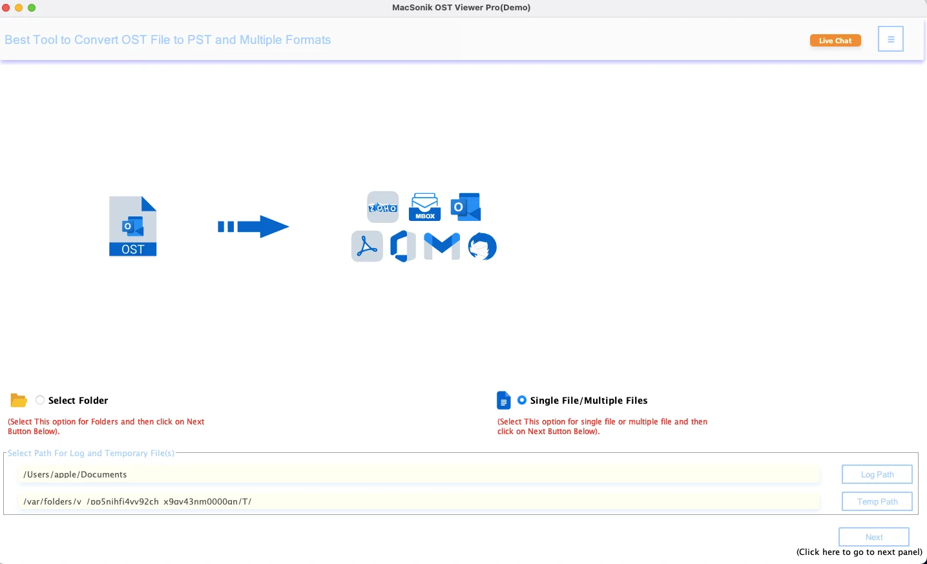Image resolution: width=927 pixels, height=564 pixels.
Task: Click the Thunderbird format icon
Action: 483,246
